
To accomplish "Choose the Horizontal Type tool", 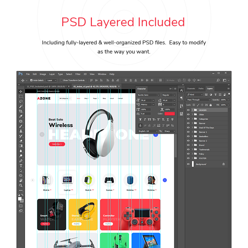I will 21,166.
